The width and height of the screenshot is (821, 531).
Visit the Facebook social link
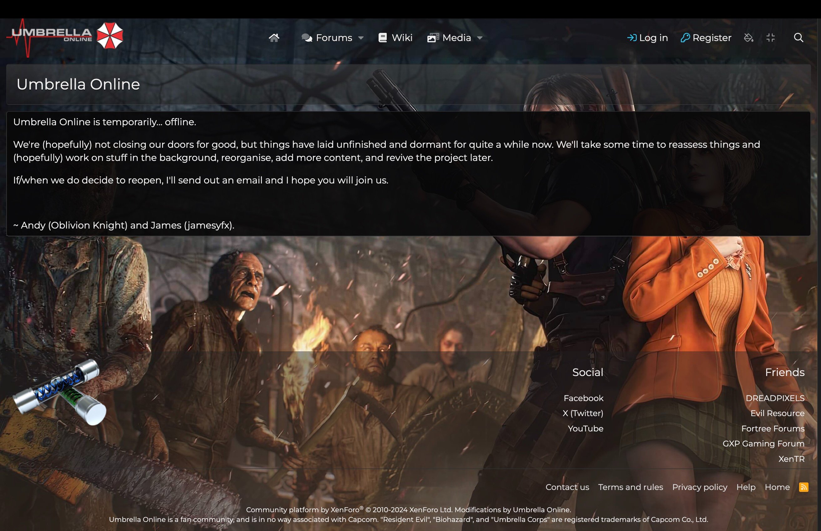(584, 398)
